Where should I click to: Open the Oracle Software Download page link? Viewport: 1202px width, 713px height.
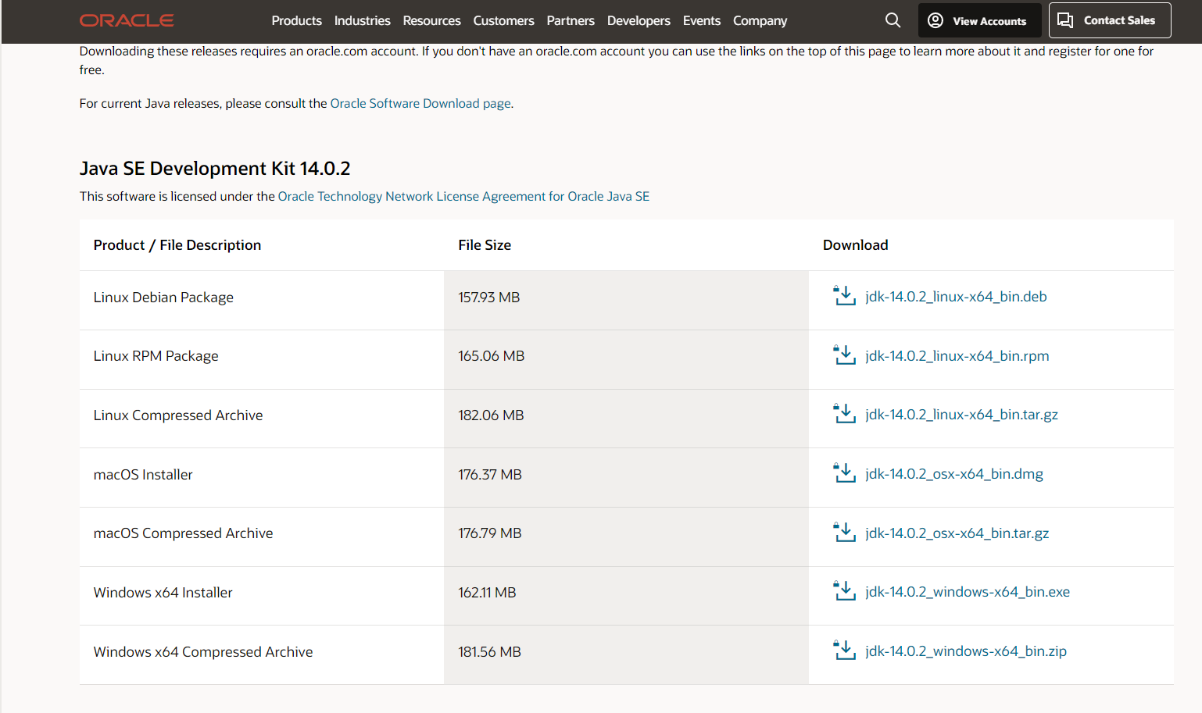pyautogui.click(x=420, y=103)
